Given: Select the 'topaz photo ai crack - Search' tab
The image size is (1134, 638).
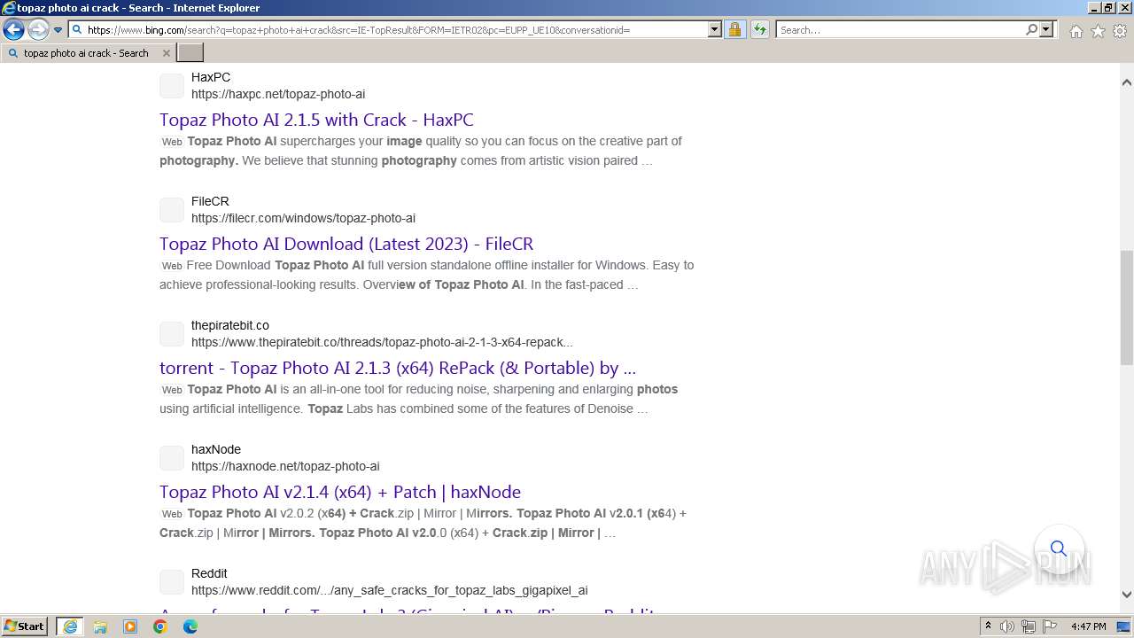Looking at the screenshot, I should pyautogui.click(x=86, y=53).
